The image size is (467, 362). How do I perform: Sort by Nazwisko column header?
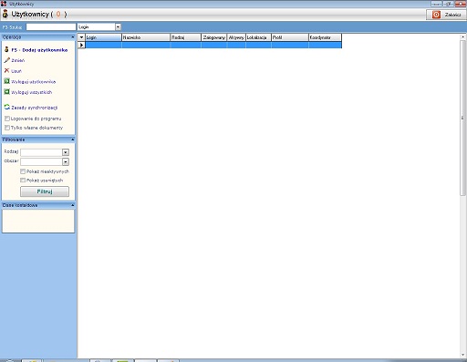point(146,37)
